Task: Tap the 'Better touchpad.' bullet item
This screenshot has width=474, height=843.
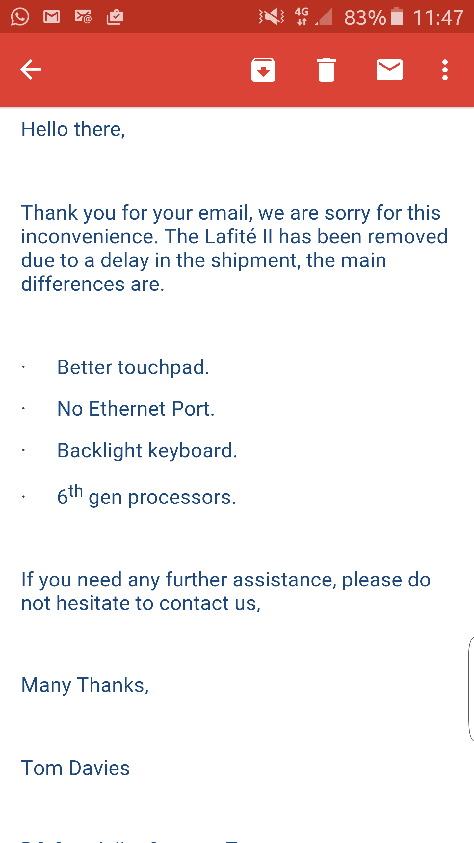Action: (133, 367)
